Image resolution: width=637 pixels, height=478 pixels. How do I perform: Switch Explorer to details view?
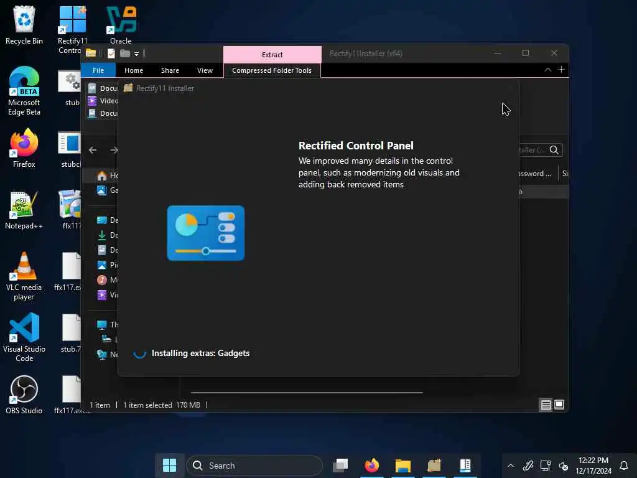click(546, 405)
